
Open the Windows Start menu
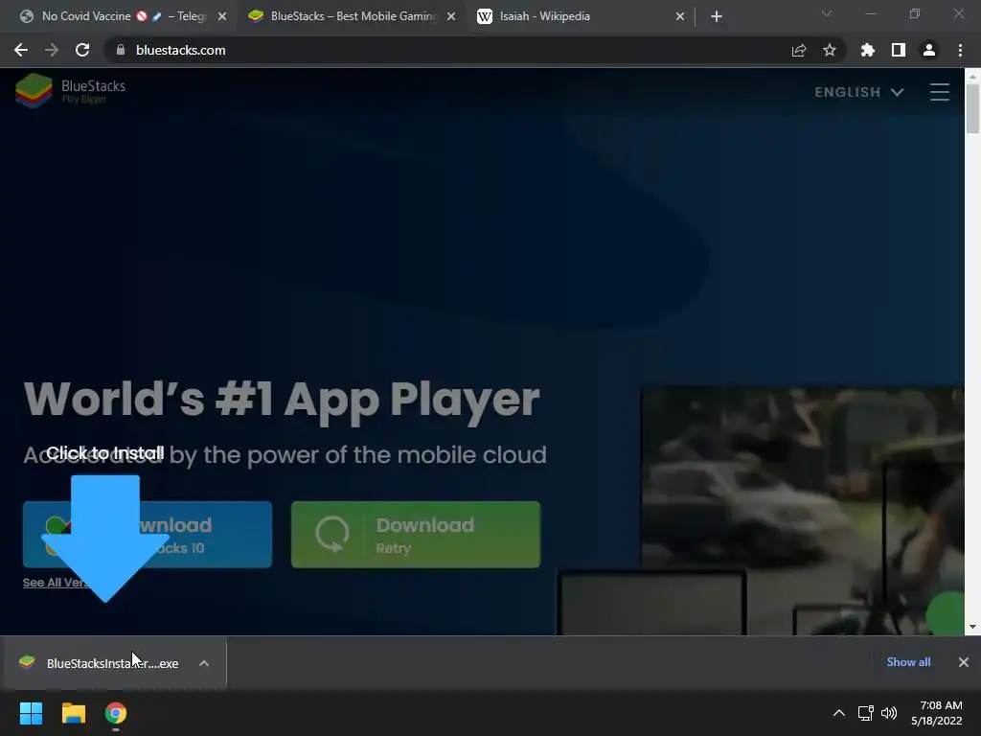pyautogui.click(x=32, y=713)
